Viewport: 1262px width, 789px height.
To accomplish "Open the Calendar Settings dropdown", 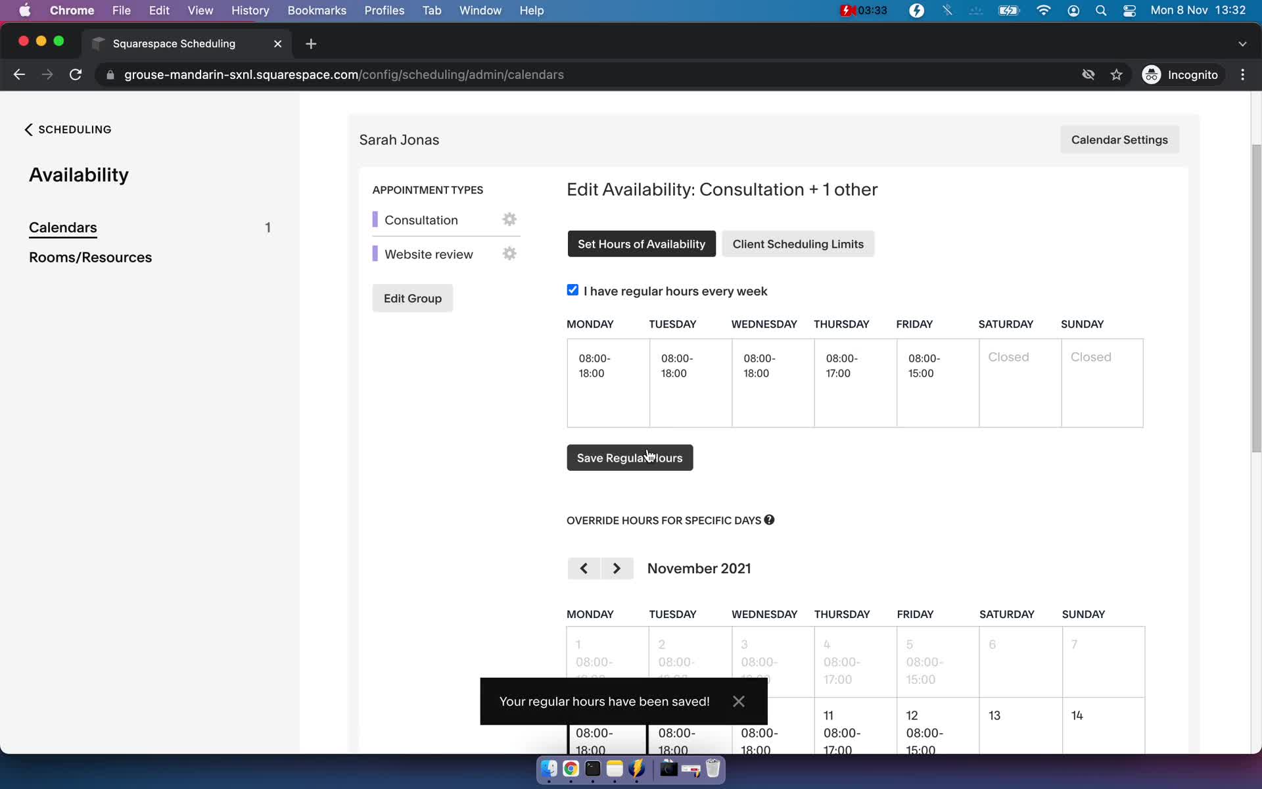I will pyautogui.click(x=1119, y=140).
